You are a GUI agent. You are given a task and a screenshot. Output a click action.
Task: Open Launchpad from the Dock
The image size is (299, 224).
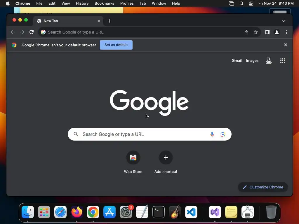[44, 212]
